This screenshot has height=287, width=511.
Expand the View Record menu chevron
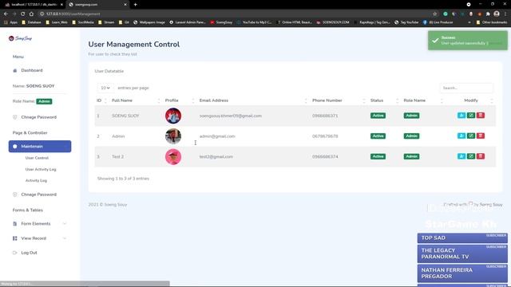(x=65, y=238)
